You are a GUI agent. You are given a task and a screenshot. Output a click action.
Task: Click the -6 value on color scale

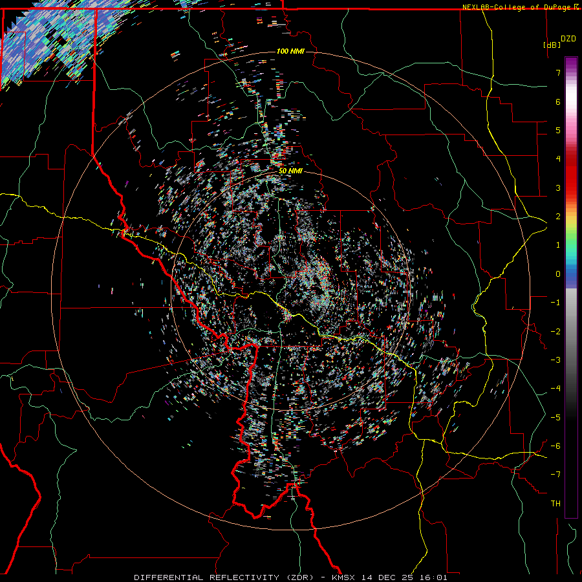pos(555,446)
